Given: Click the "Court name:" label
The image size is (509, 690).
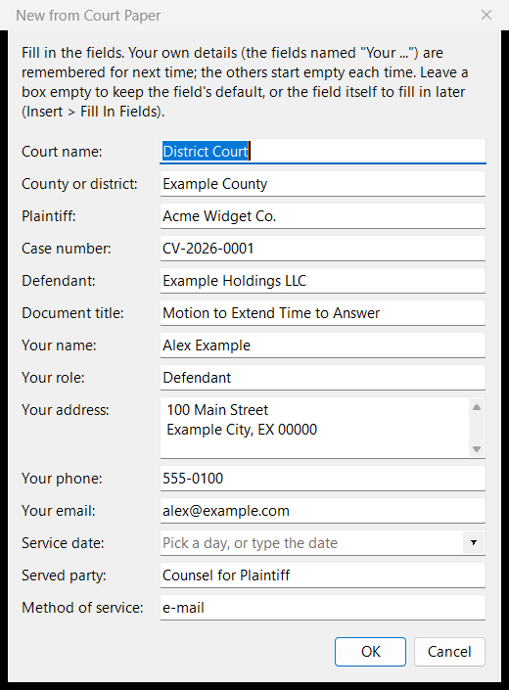Looking at the screenshot, I should 62,152.
